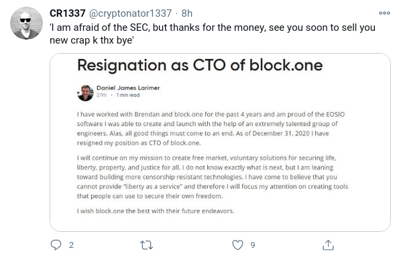Click the reply speech bubble icon
Viewport: 401px width, 258px height.
pos(56,245)
